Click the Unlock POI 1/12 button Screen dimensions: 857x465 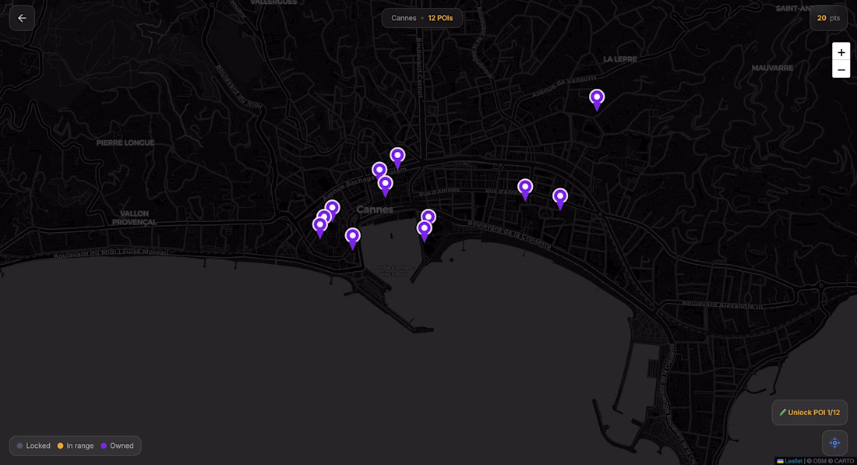(809, 413)
